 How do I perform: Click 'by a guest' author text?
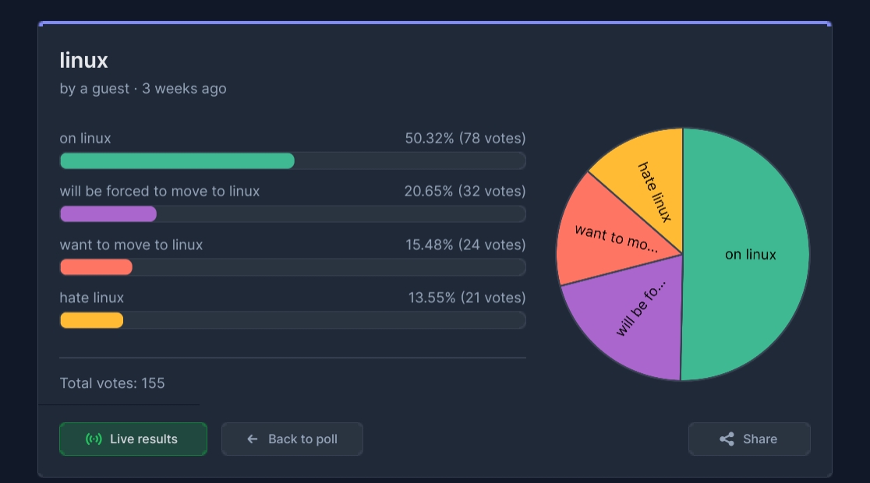(94, 89)
